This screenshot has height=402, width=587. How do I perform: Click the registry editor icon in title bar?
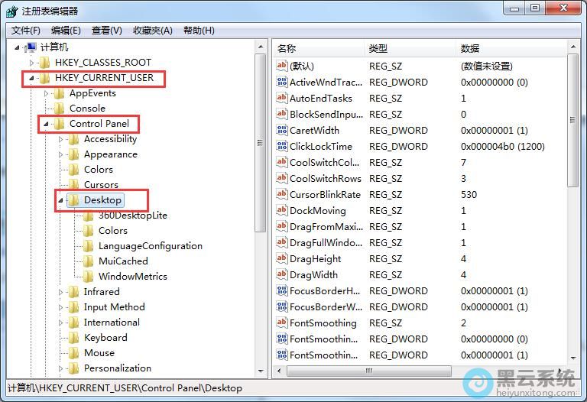pos(11,11)
